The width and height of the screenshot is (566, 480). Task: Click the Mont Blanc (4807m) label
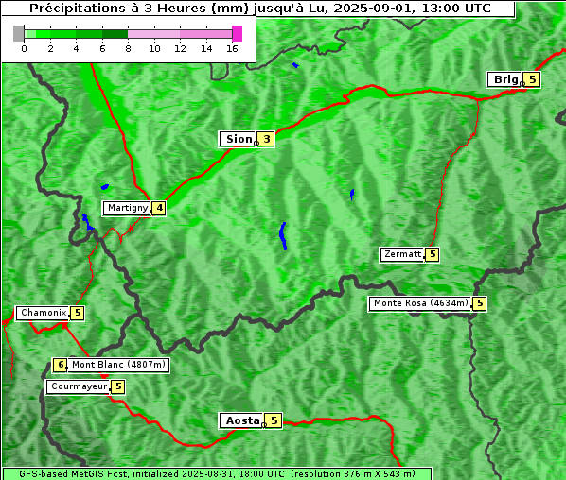118,365
